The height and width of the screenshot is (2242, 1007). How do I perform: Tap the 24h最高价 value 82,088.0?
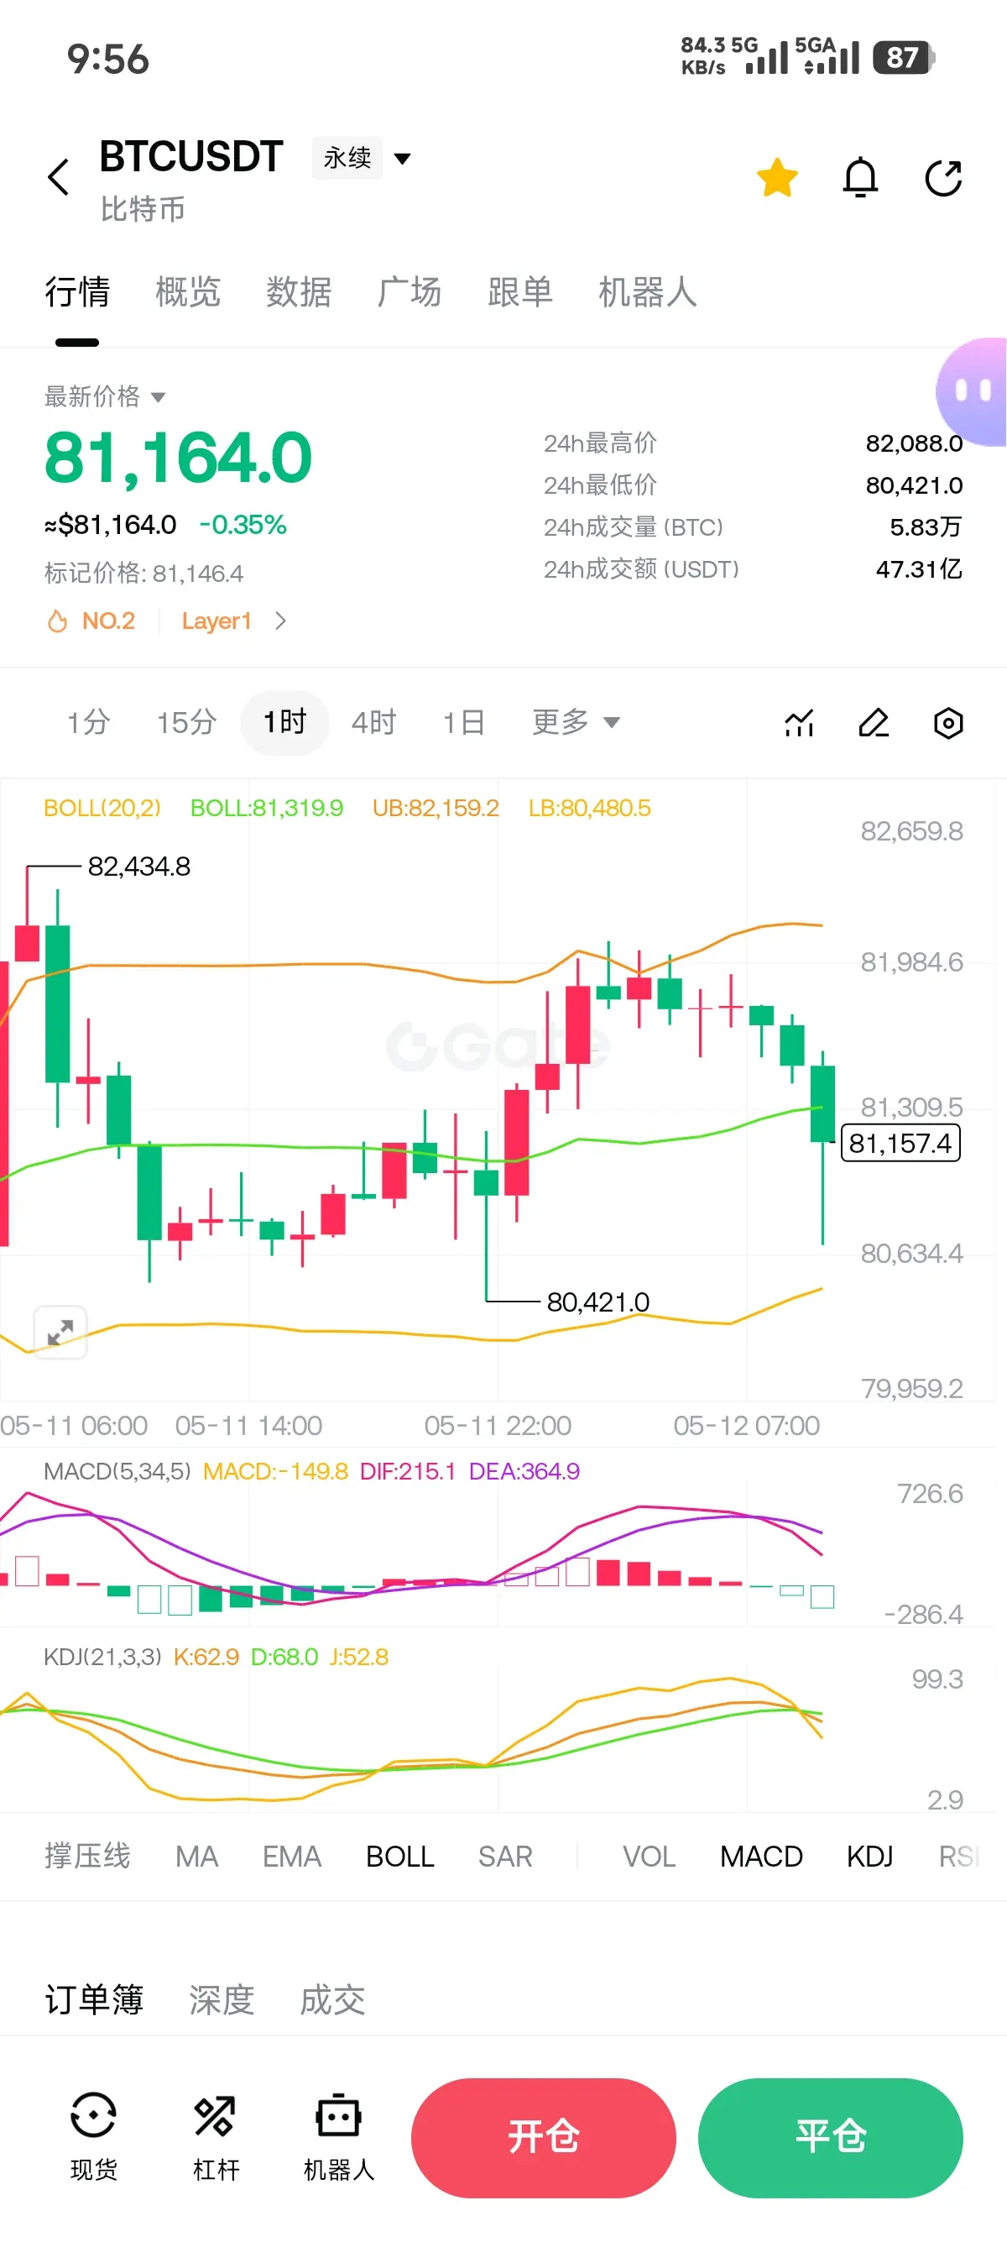click(x=914, y=443)
